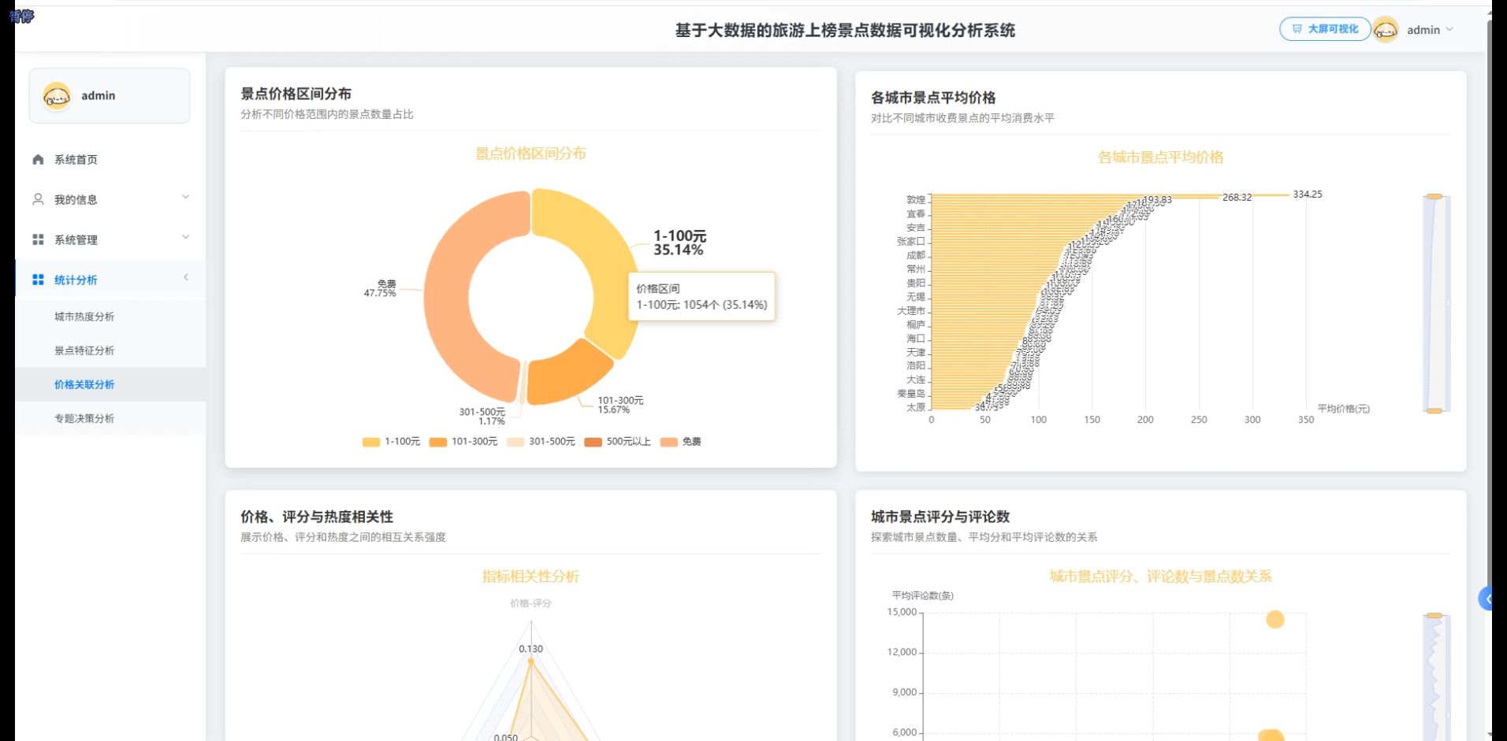Image resolution: width=1507 pixels, height=741 pixels.
Task: Click the 1-100元 35.14% label
Action: 679,243
